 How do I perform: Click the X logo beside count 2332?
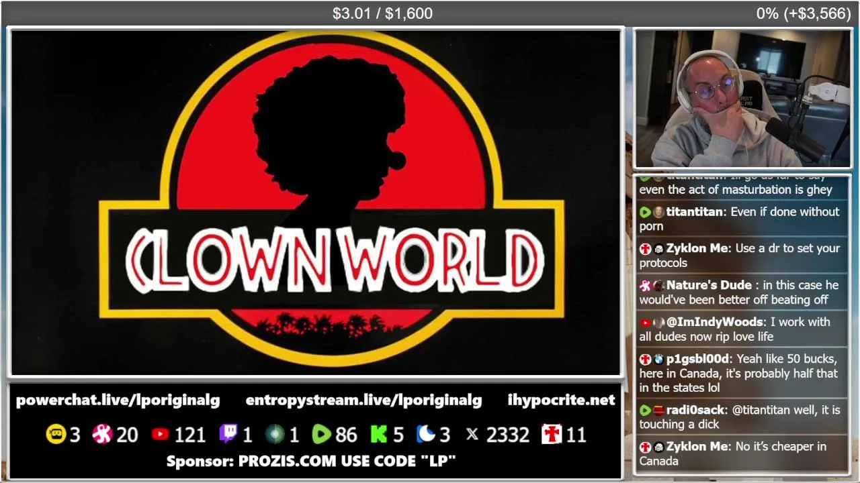coord(472,435)
